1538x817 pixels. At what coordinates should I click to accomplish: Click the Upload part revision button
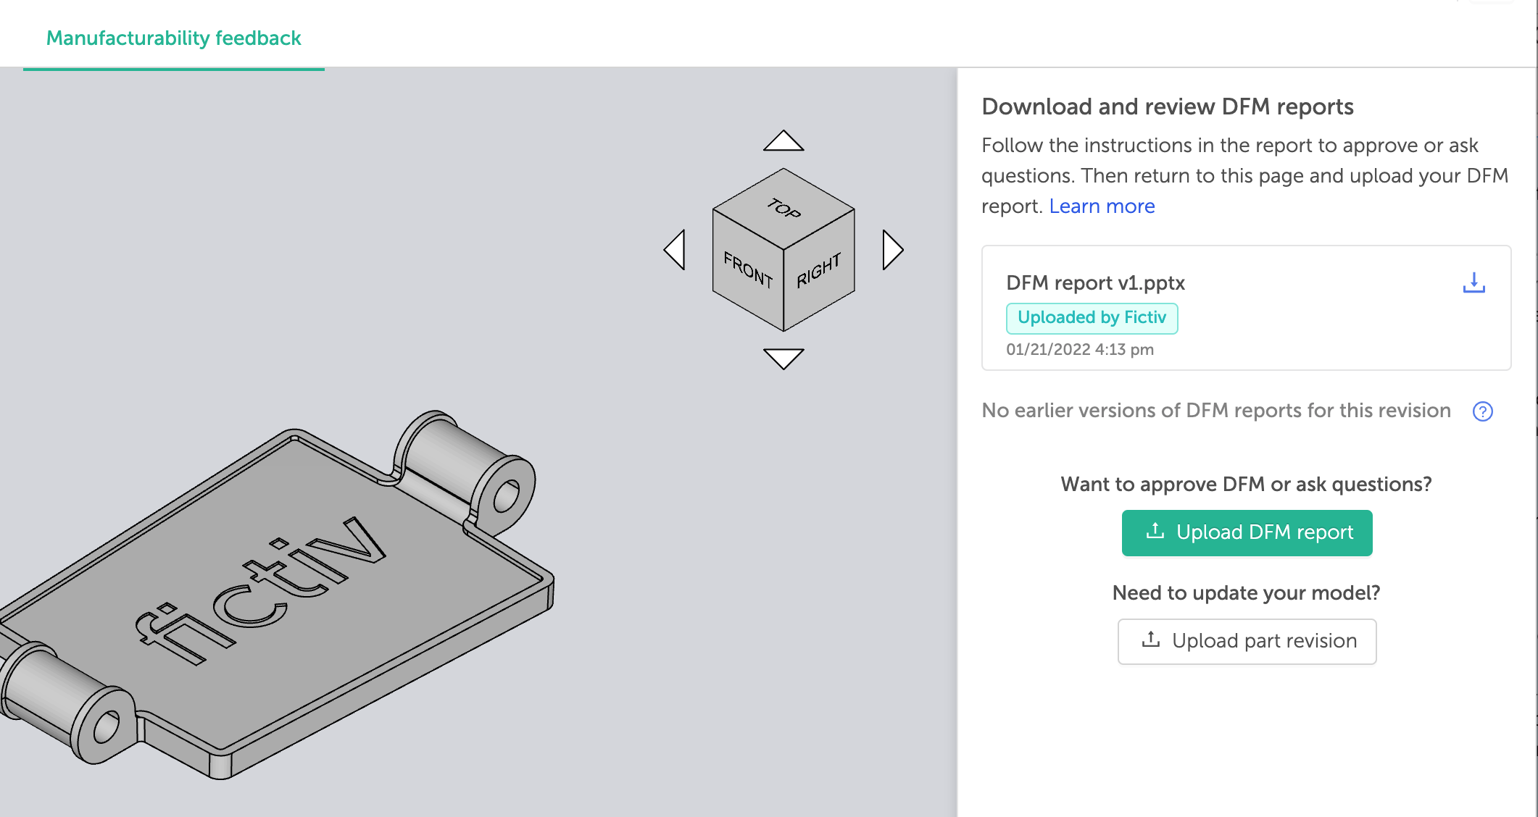click(1247, 642)
